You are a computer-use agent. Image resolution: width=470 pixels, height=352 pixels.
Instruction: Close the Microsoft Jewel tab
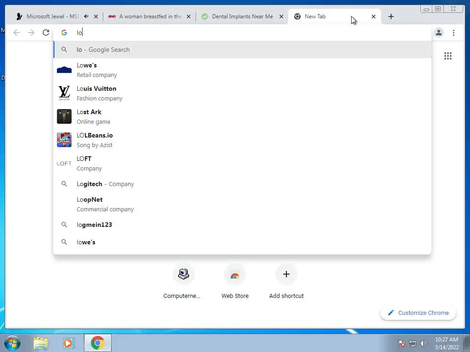tap(96, 16)
